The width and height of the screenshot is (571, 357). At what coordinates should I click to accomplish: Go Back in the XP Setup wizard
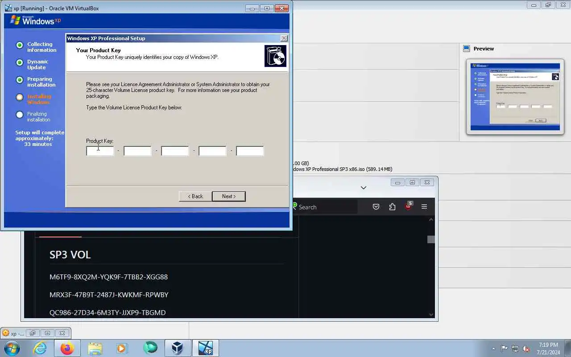pos(195,196)
